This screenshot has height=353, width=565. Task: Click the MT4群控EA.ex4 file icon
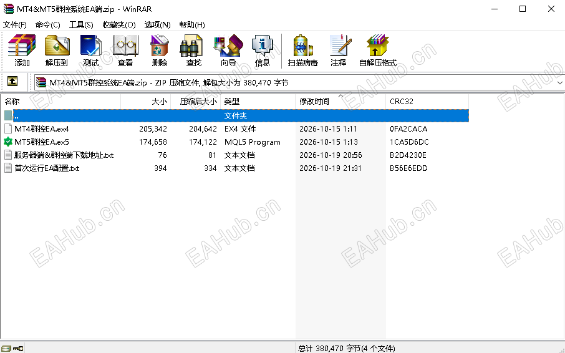pos(8,128)
